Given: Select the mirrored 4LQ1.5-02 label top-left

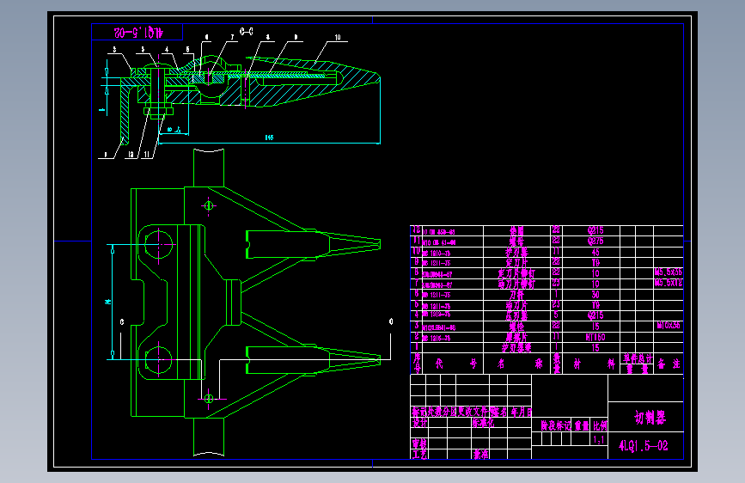Looking at the screenshot, I should point(138,33).
